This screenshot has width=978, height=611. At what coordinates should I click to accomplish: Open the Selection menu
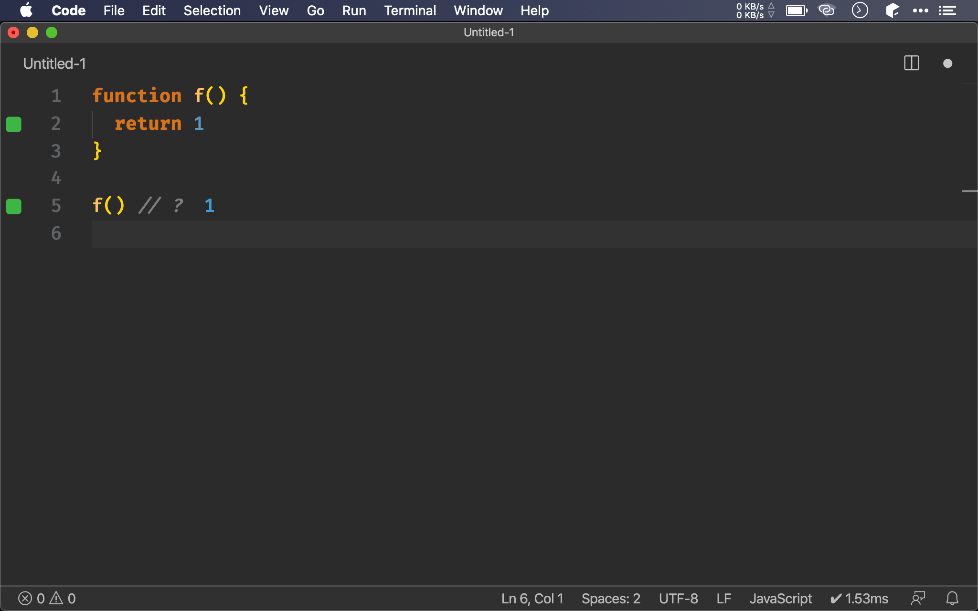tap(212, 11)
